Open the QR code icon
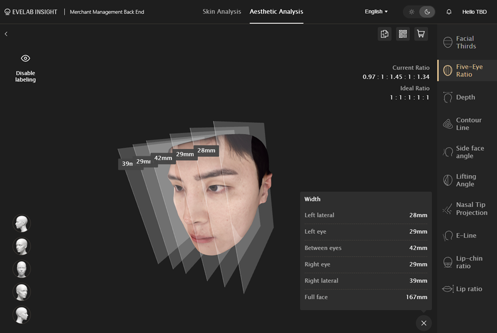The width and height of the screenshot is (497, 333). point(403,34)
